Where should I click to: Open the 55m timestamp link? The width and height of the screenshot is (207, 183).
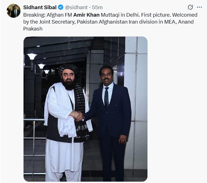point(97,7)
